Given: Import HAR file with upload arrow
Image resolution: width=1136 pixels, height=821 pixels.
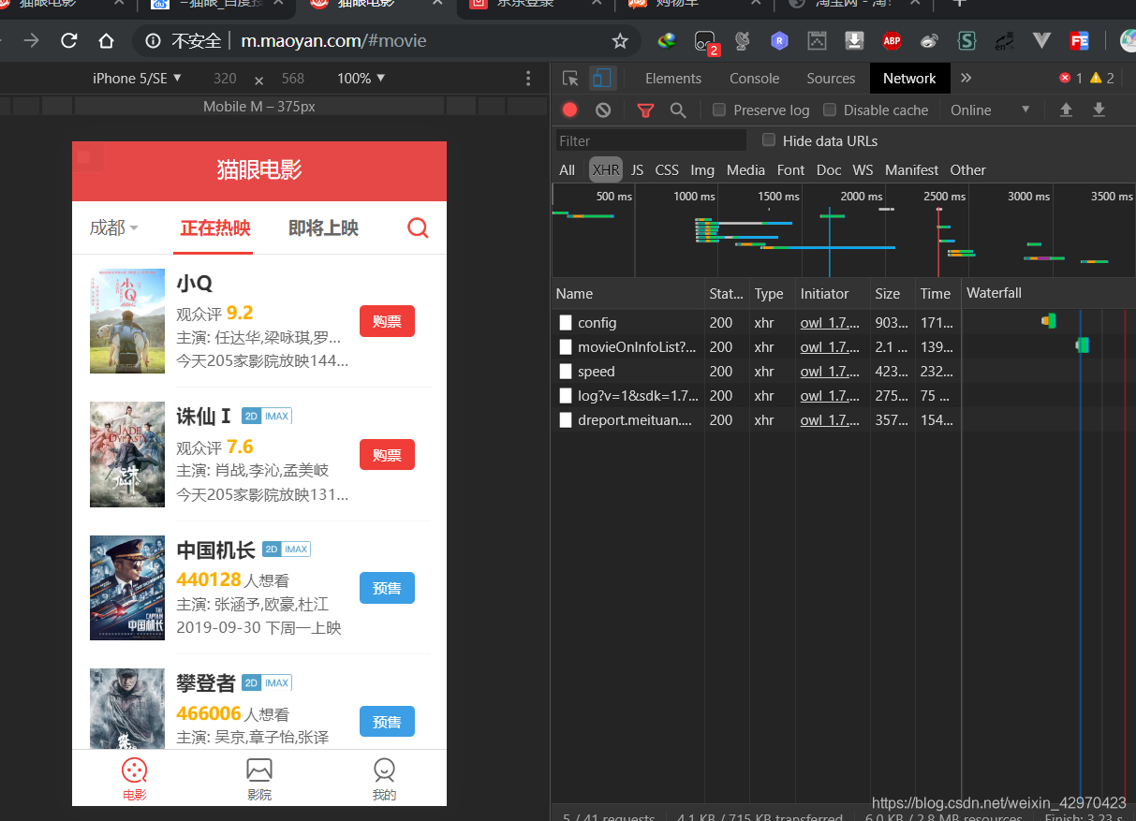Looking at the screenshot, I should 1066,110.
